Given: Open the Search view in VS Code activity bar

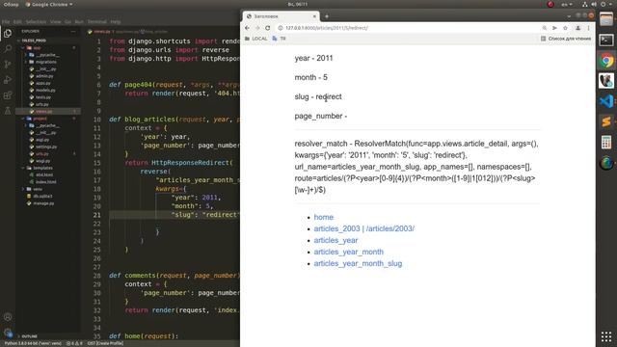Looking at the screenshot, I should tap(8, 49).
